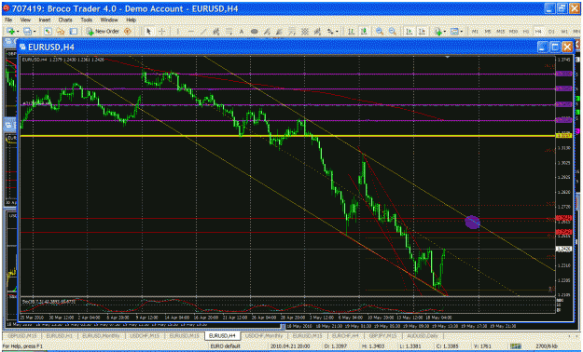The width and height of the screenshot is (583, 352).
Task: Click the zoom in magnifier icon
Action: click(x=380, y=32)
